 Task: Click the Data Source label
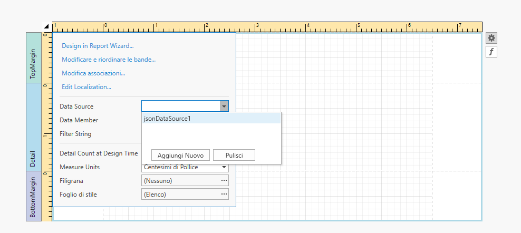point(76,106)
